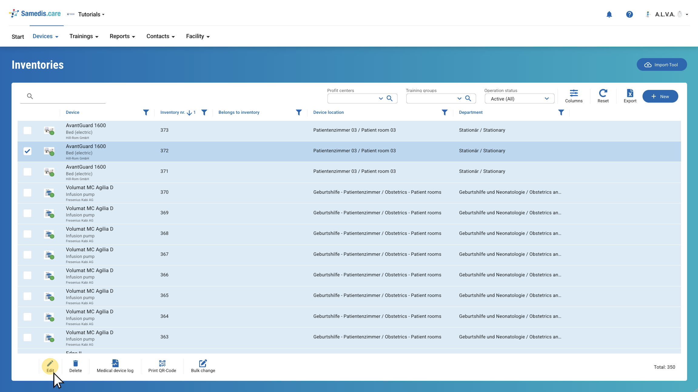The image size is (698, 392).
Task: Click the New inventory button
Action: coord(660,96)
